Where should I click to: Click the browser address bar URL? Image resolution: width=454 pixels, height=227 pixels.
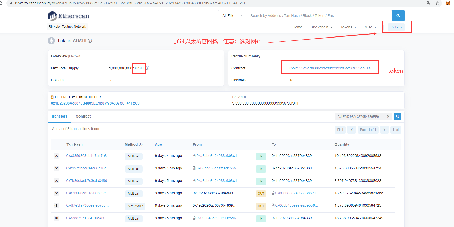coord(131,3)
